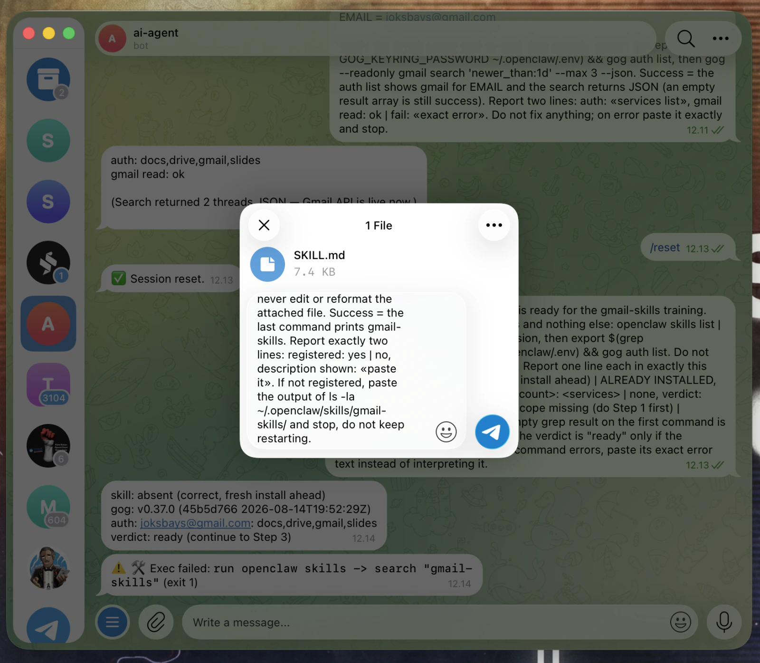Close the 1 File send dialog
760x663 pixels.
point(264,225)
